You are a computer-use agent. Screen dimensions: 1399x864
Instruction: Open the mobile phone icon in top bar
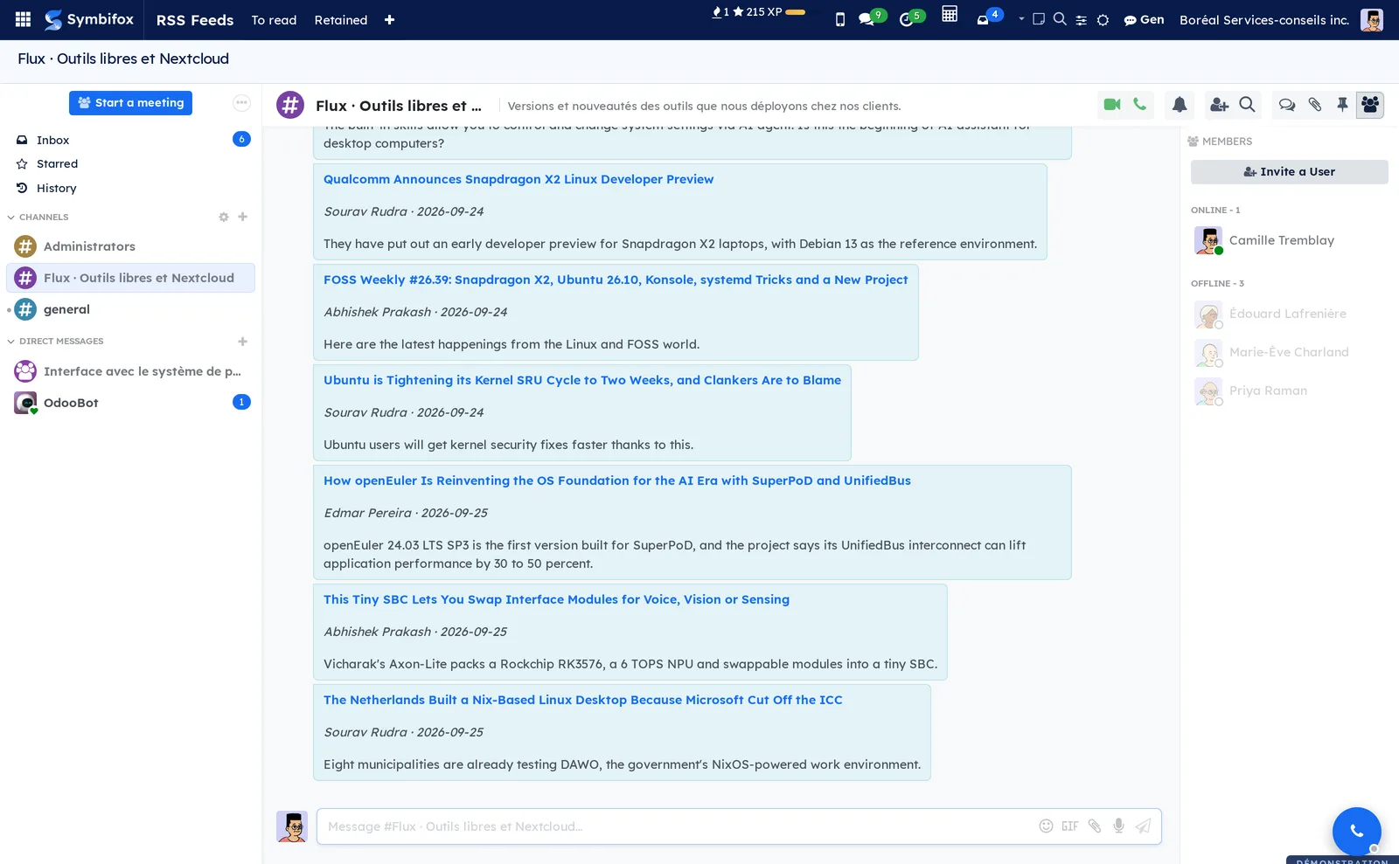pyautogui.click(x=840, y=19)
